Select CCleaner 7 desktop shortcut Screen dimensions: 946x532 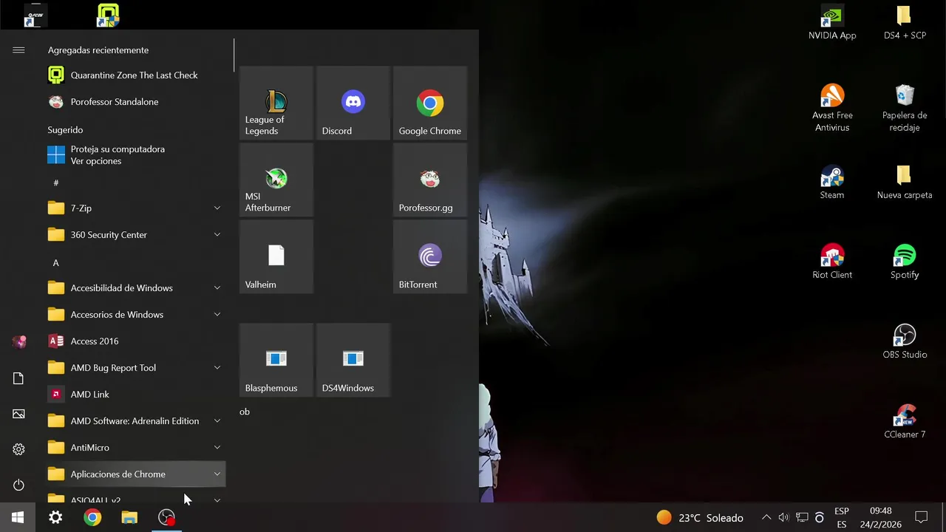click(x=905, y=421)
